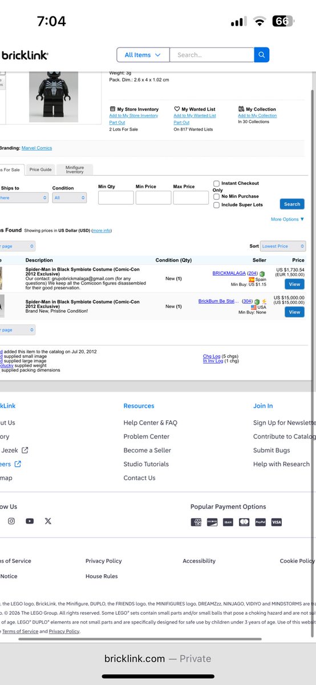
Task: Click the blue search magnifier button
Action: click(x=262, y=55)
